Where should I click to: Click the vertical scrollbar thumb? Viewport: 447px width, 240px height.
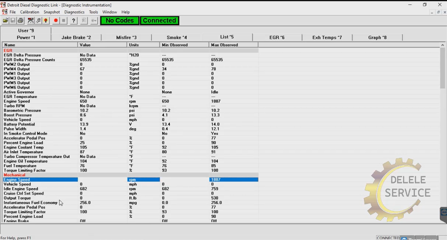click(443, 68)
